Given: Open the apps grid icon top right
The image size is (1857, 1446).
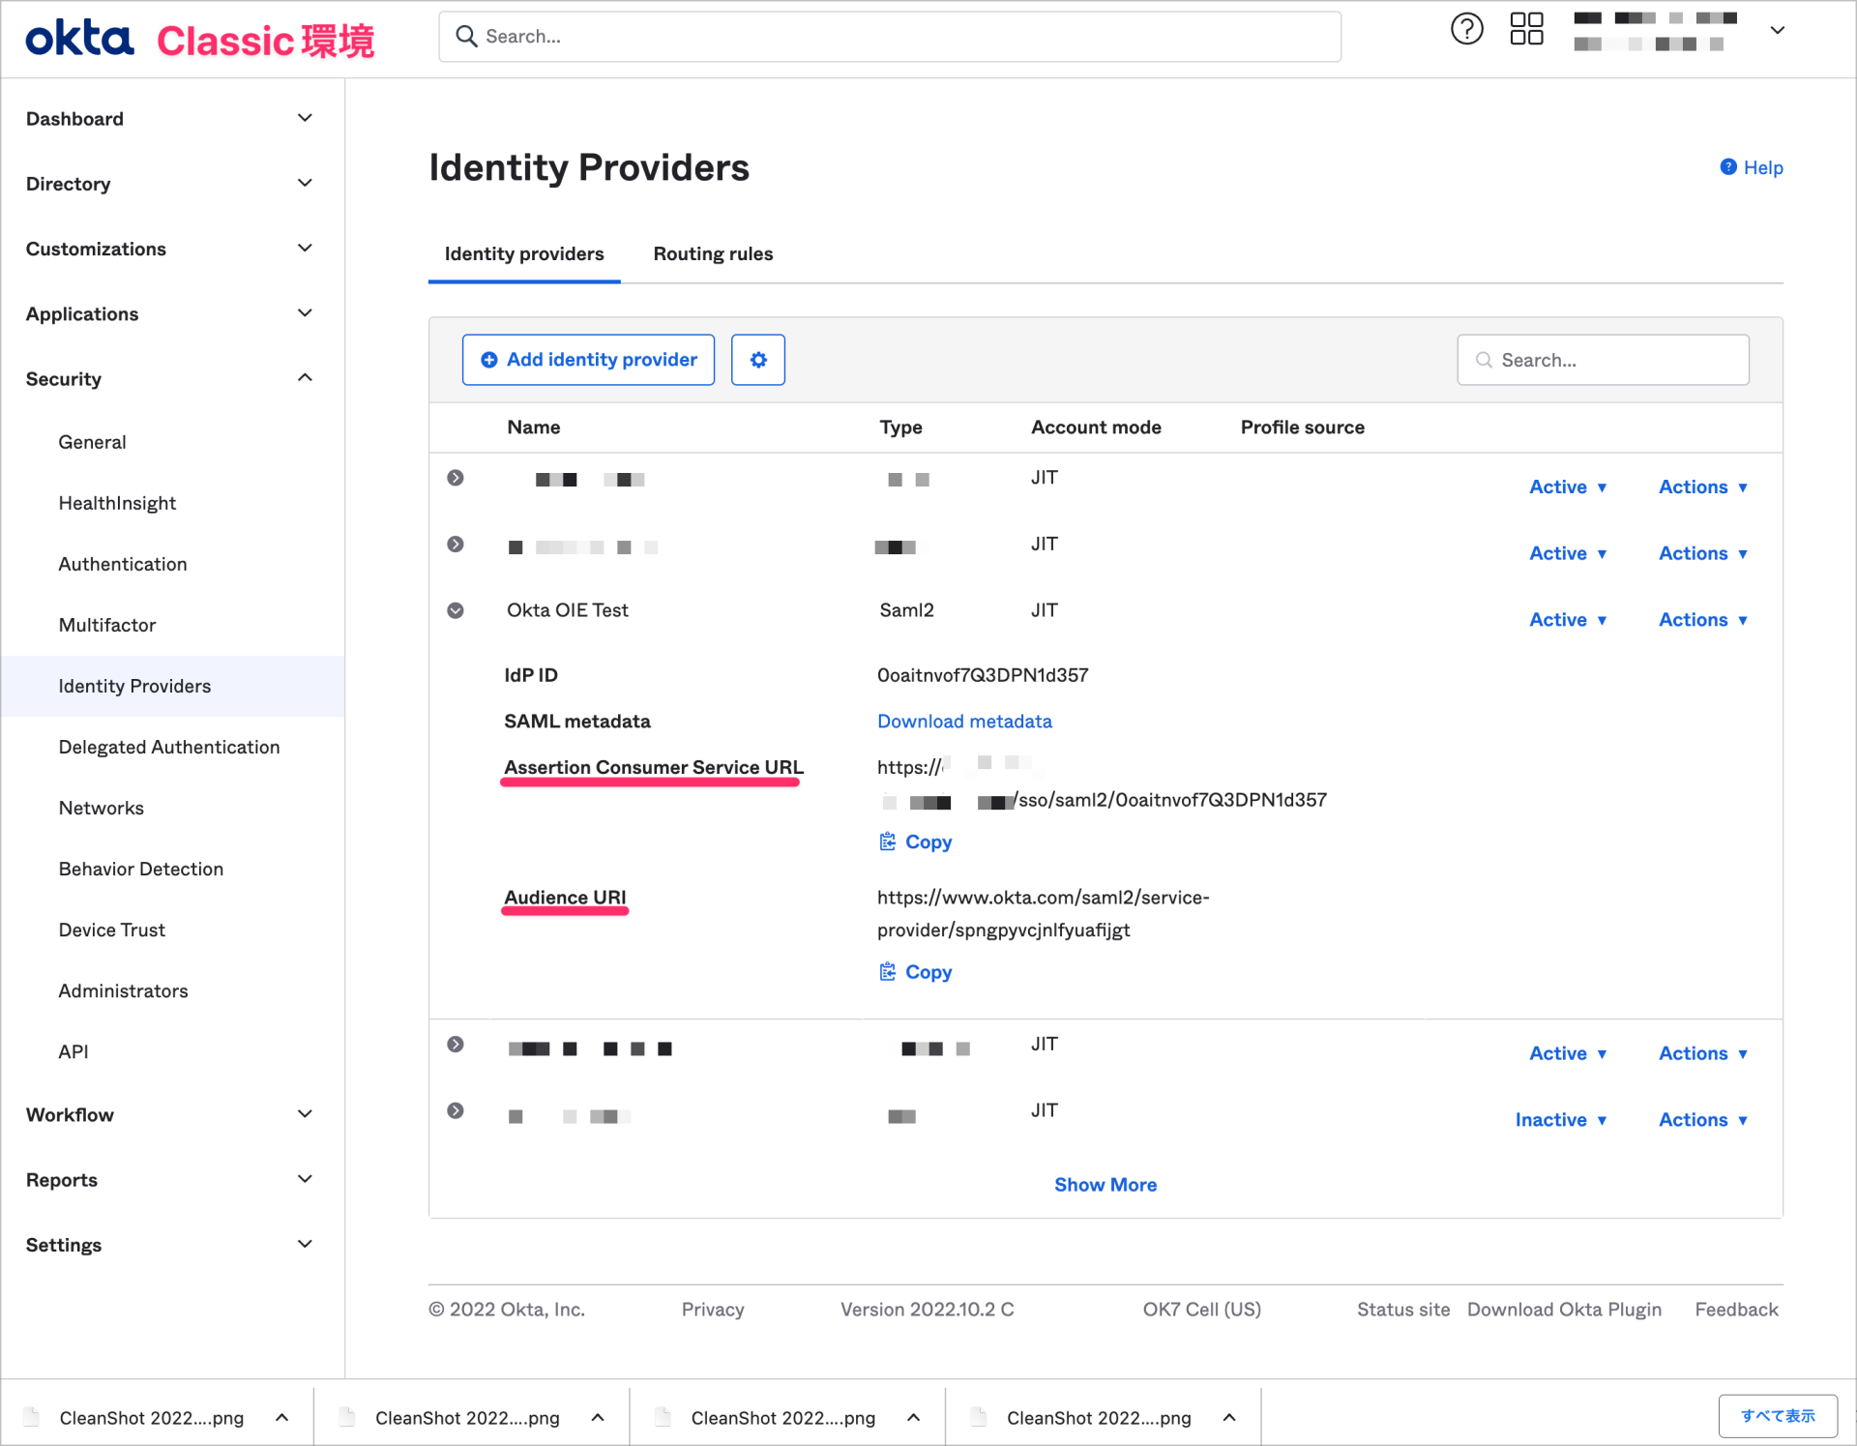Looking at the screenshot, I should [x=1526, y=29].
